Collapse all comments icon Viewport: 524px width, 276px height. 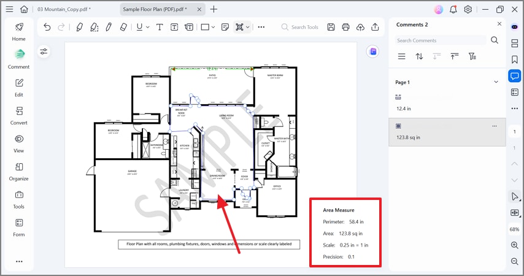tap(454, 56)
